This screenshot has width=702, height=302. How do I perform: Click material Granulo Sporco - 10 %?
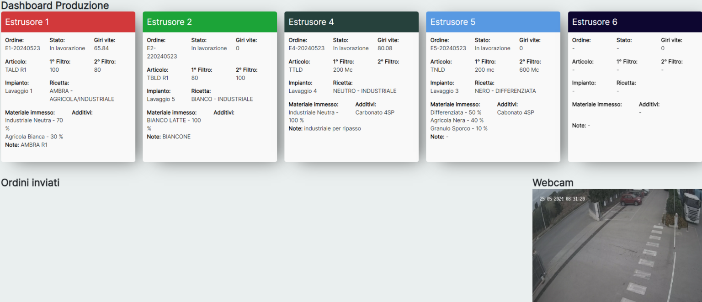point(459,129)
